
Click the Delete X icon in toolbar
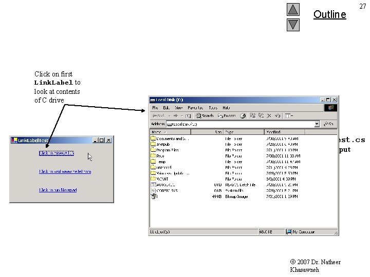point(269,115)
